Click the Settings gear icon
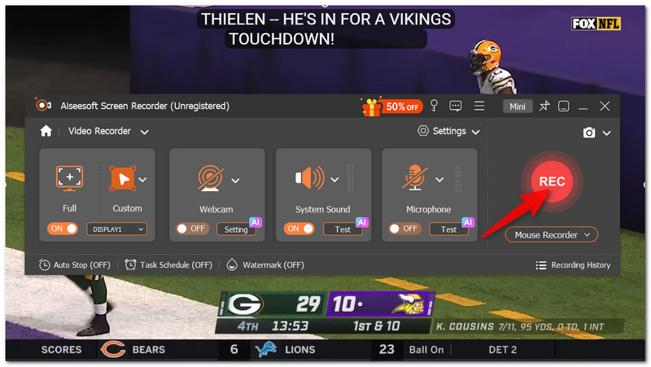 tap(423, 131)
